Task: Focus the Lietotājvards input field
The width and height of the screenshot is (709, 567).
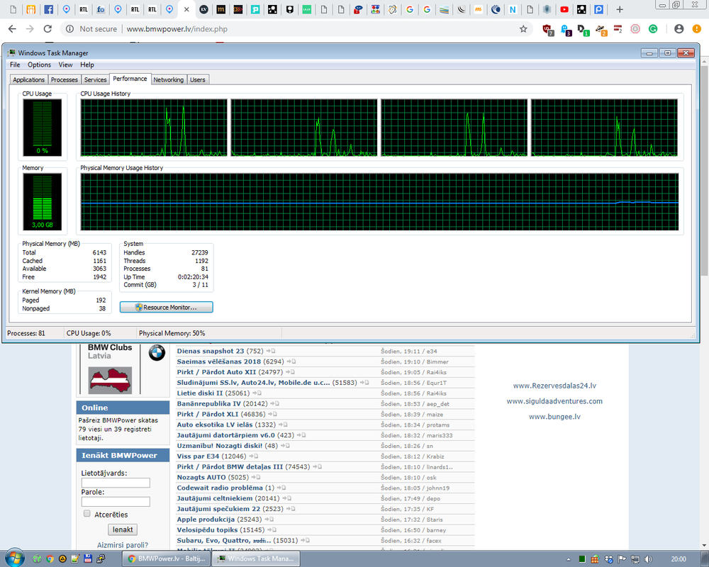Action: point(116,483)
